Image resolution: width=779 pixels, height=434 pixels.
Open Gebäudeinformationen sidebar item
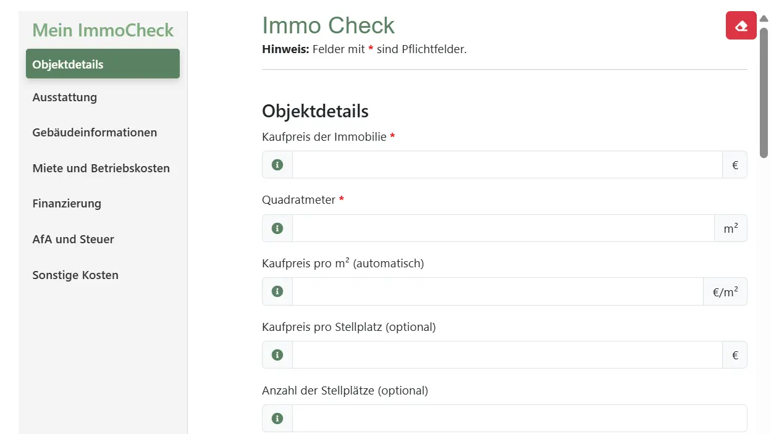95,133
